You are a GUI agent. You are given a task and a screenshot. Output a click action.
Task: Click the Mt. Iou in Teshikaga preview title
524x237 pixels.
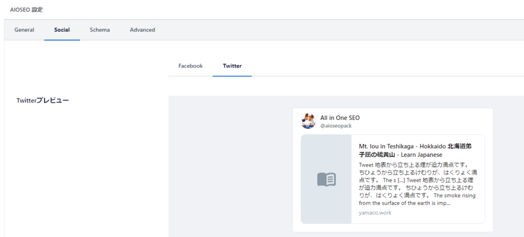tap(416, 151)
